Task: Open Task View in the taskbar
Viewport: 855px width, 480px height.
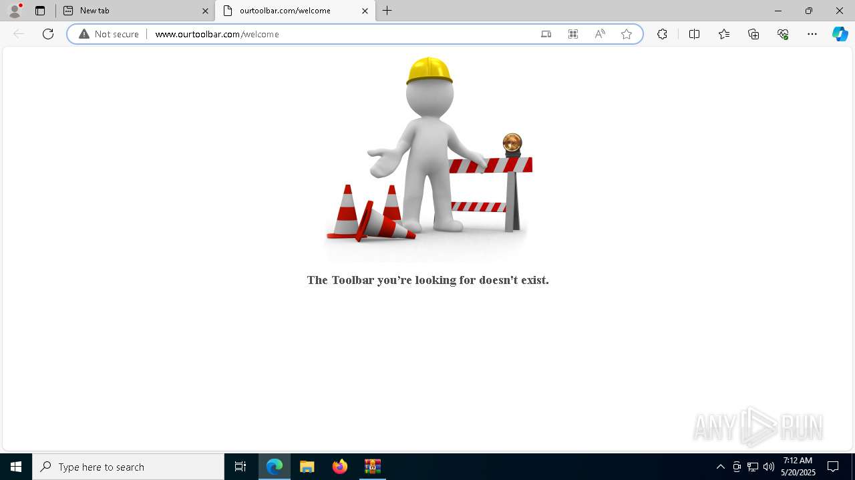Action: (x=240, y=467)
